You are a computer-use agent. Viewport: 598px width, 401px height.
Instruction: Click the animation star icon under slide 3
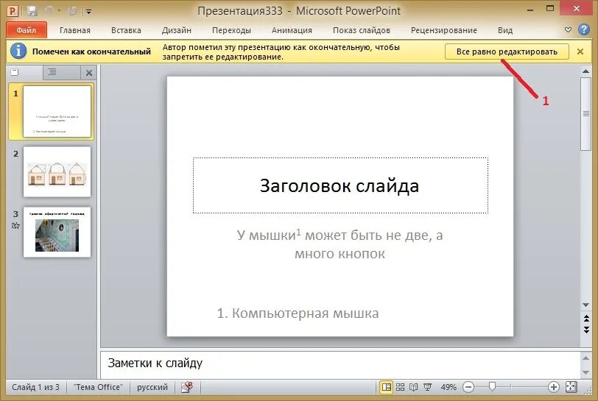pyautogui.click(x=15, y=226)
